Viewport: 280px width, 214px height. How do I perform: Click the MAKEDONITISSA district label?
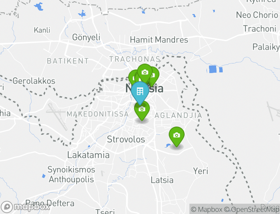98,114
